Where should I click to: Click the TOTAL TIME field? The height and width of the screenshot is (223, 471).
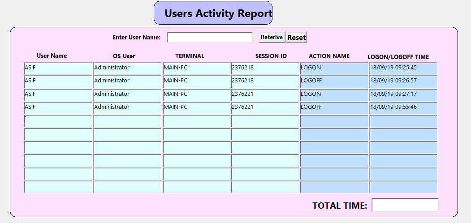pos(405,205)
